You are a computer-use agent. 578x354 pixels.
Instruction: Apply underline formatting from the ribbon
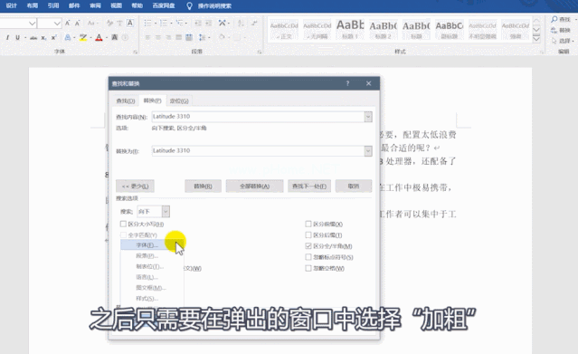pos(17,37)
